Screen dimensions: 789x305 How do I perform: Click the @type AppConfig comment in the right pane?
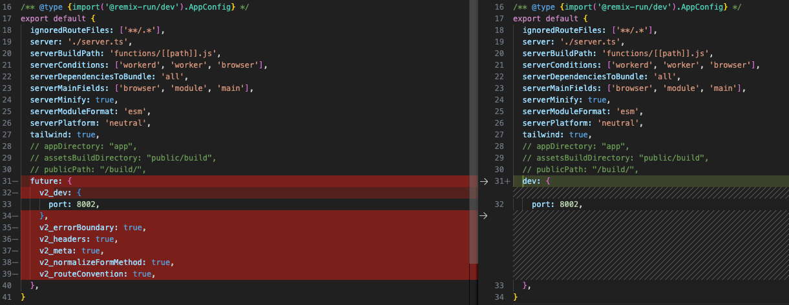(628, 7)
